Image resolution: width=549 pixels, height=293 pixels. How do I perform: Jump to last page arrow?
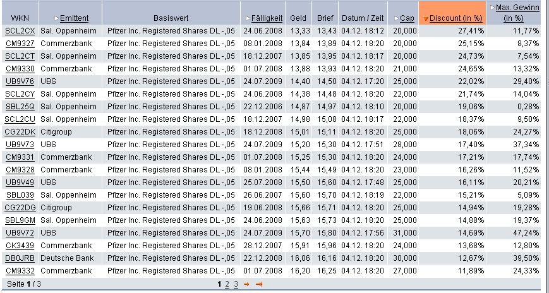(x=259, y=284)
